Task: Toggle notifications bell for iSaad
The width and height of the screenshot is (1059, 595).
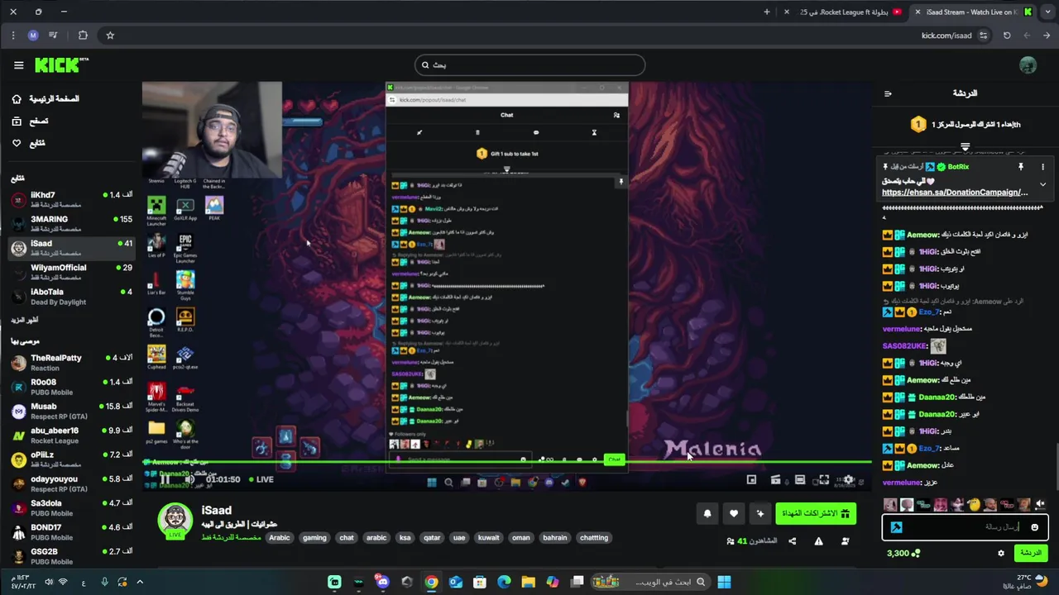Action: coord(707,514)
